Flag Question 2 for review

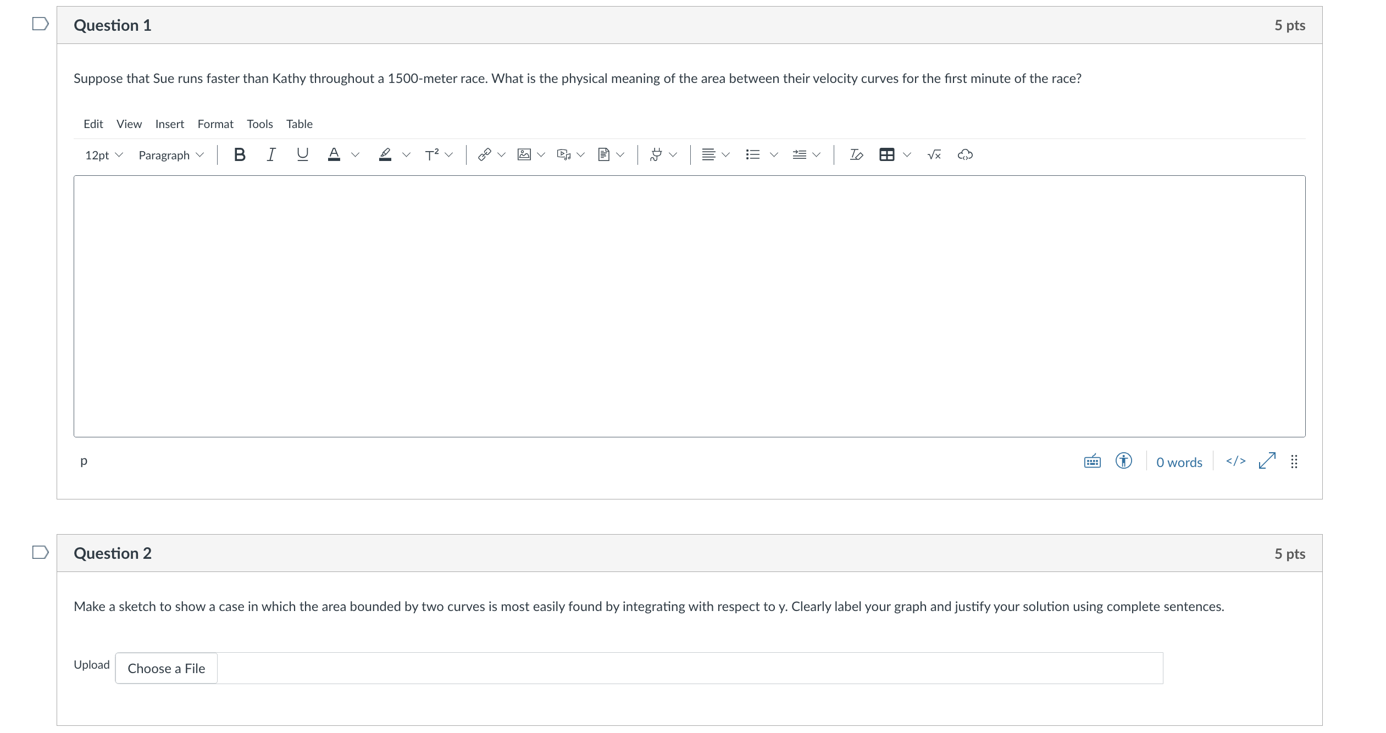(40, 552)
